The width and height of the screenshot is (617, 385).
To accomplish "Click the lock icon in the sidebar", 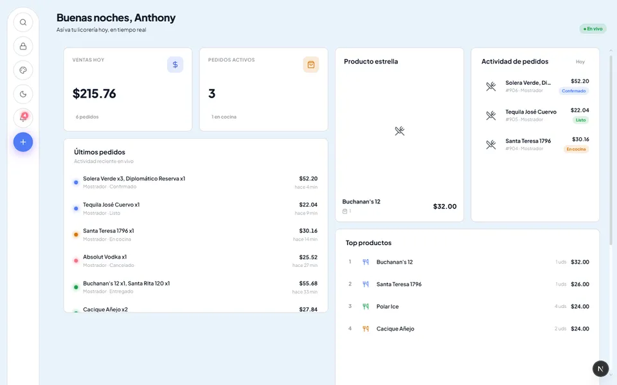I will pyautogui.click(x=23, y=46).
